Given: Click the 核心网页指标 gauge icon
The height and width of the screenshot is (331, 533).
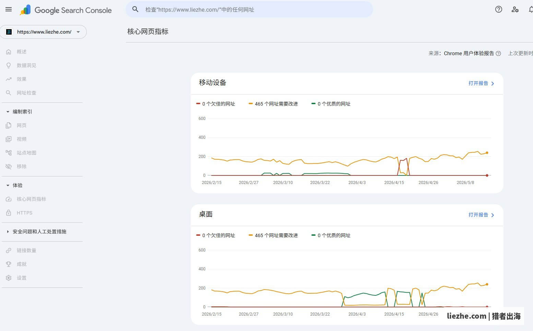Looking at the screenshot, I should click(x=9, y=199).
